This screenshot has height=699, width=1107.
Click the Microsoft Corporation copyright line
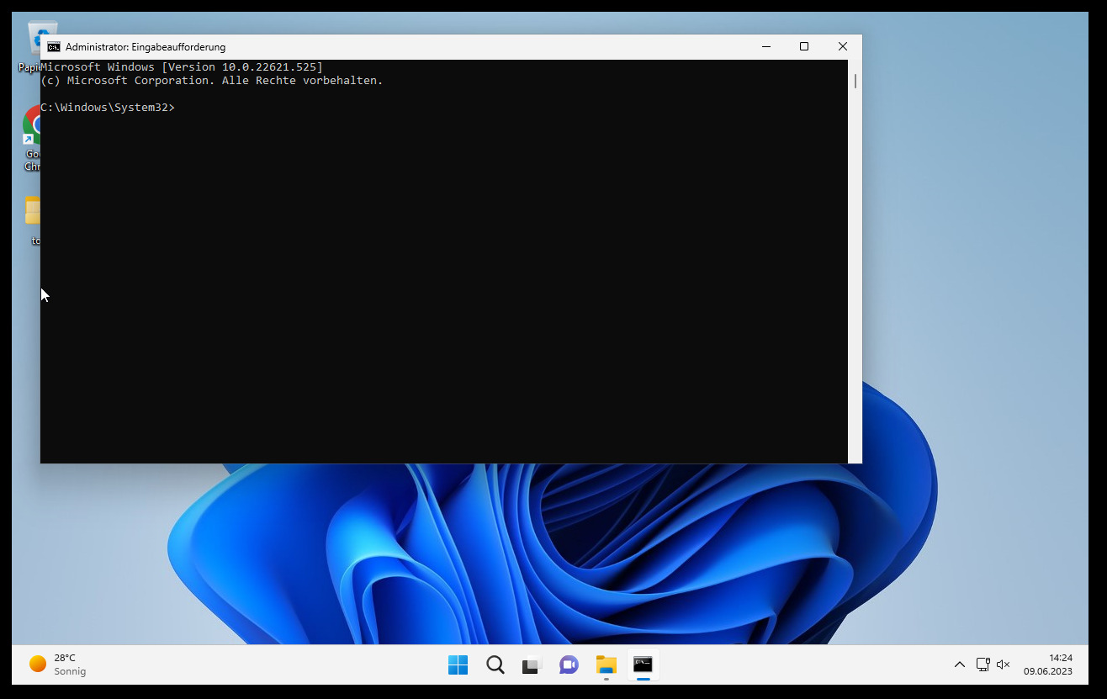point(212,81)
